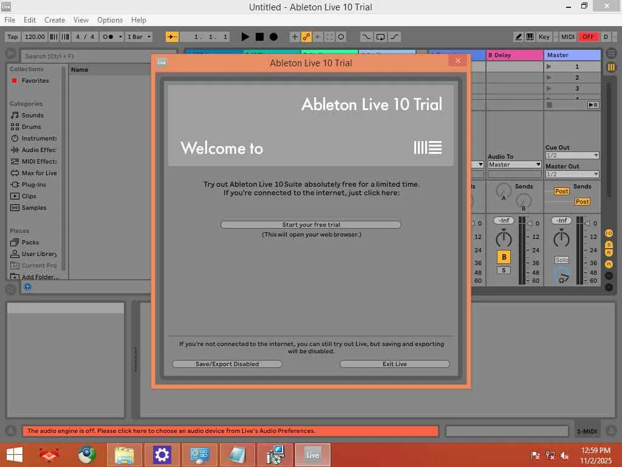Launch Master scene 2
The image size is (622, 467).
coord(549,77)
